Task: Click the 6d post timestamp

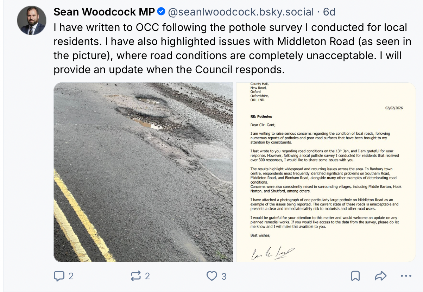Action: (329, 12)
